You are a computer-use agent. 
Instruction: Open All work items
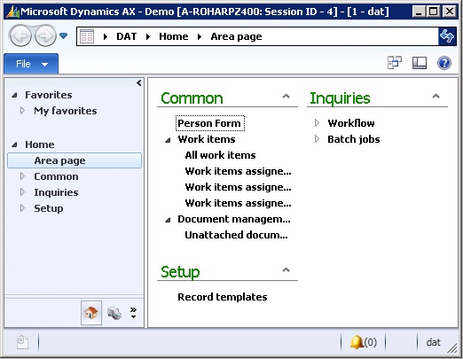point(220,155)
